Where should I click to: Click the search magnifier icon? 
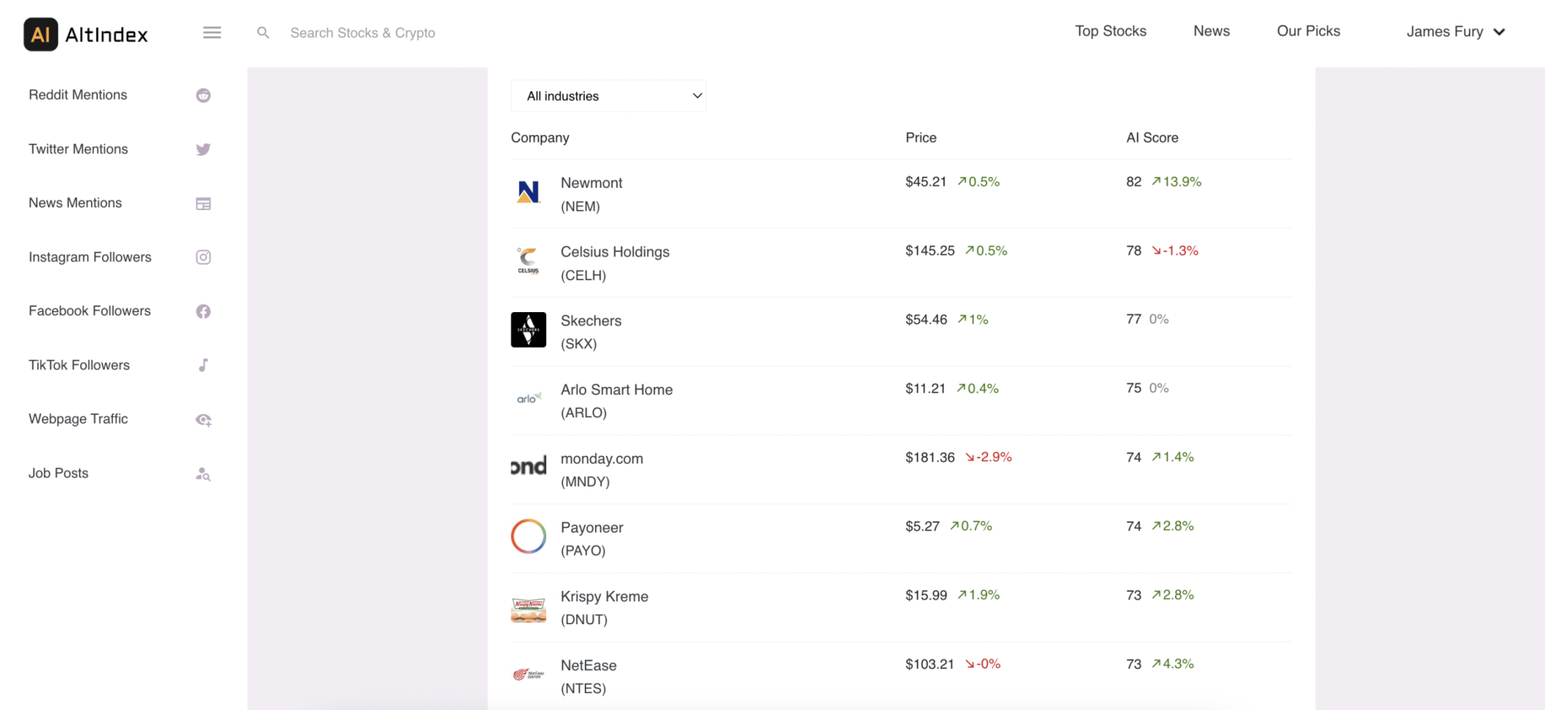tap(263, 32)
